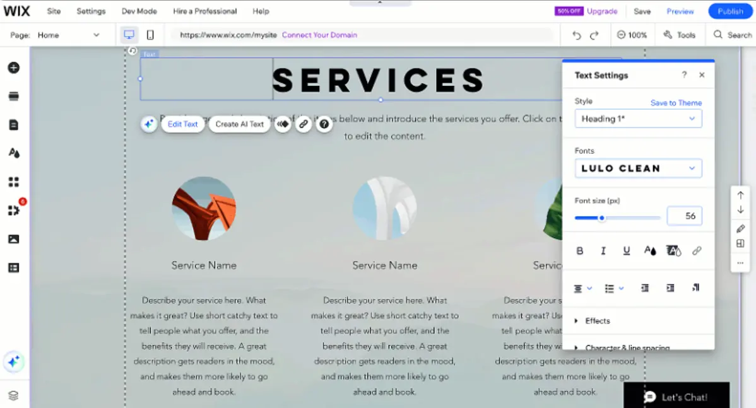Click the Undo arrow icon
This screenshot has width=756, height=408.
(576, 35)
